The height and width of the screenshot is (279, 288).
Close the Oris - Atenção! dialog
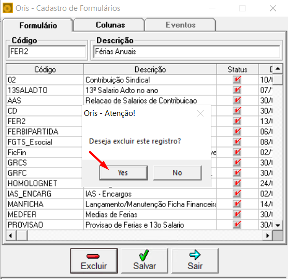pos(200,113)
